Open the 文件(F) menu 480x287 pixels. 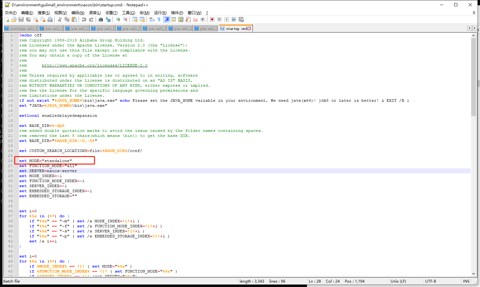10,13
